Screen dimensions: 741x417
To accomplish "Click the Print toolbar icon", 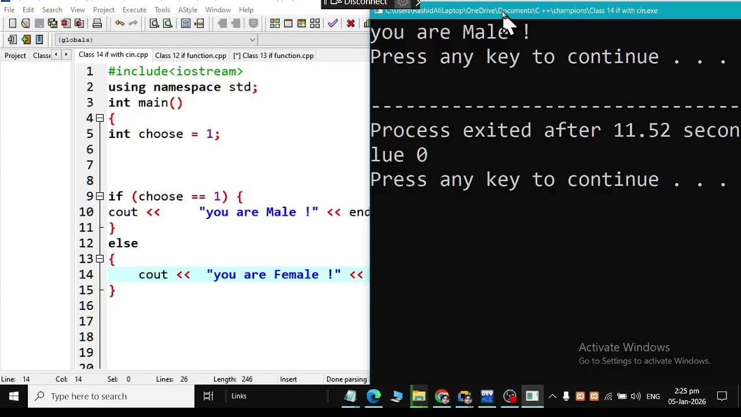I will pyautogui.click(x=97, y=23).
